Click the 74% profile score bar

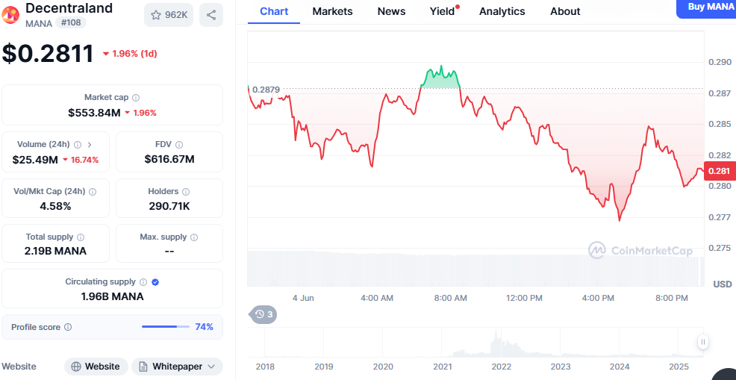166,327
